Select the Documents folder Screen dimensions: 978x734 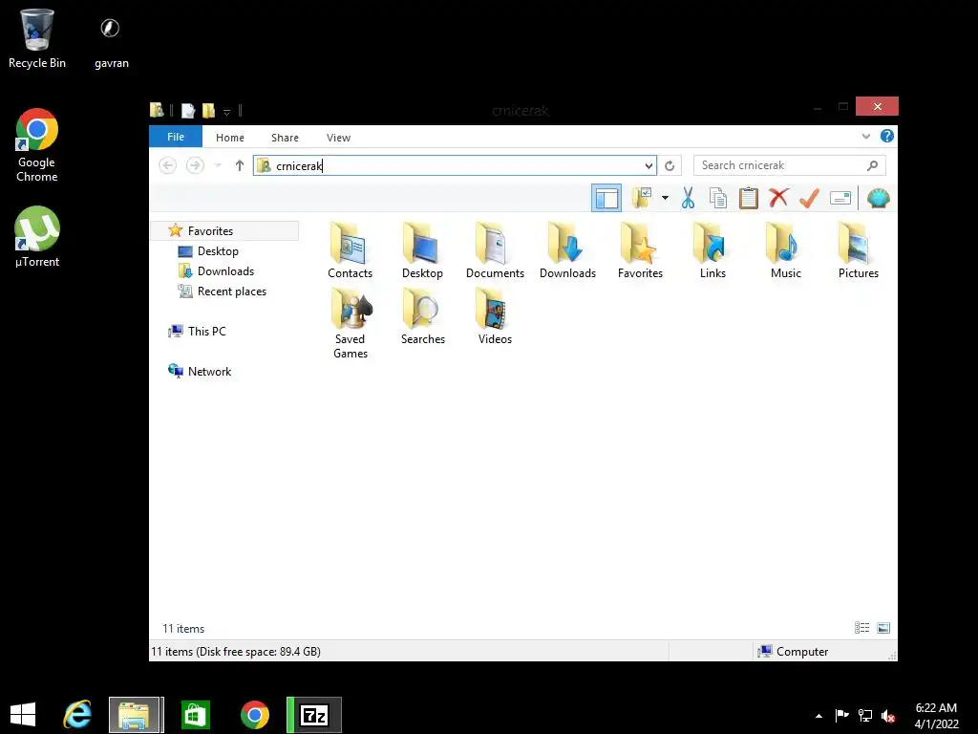[x=496, y=251]
